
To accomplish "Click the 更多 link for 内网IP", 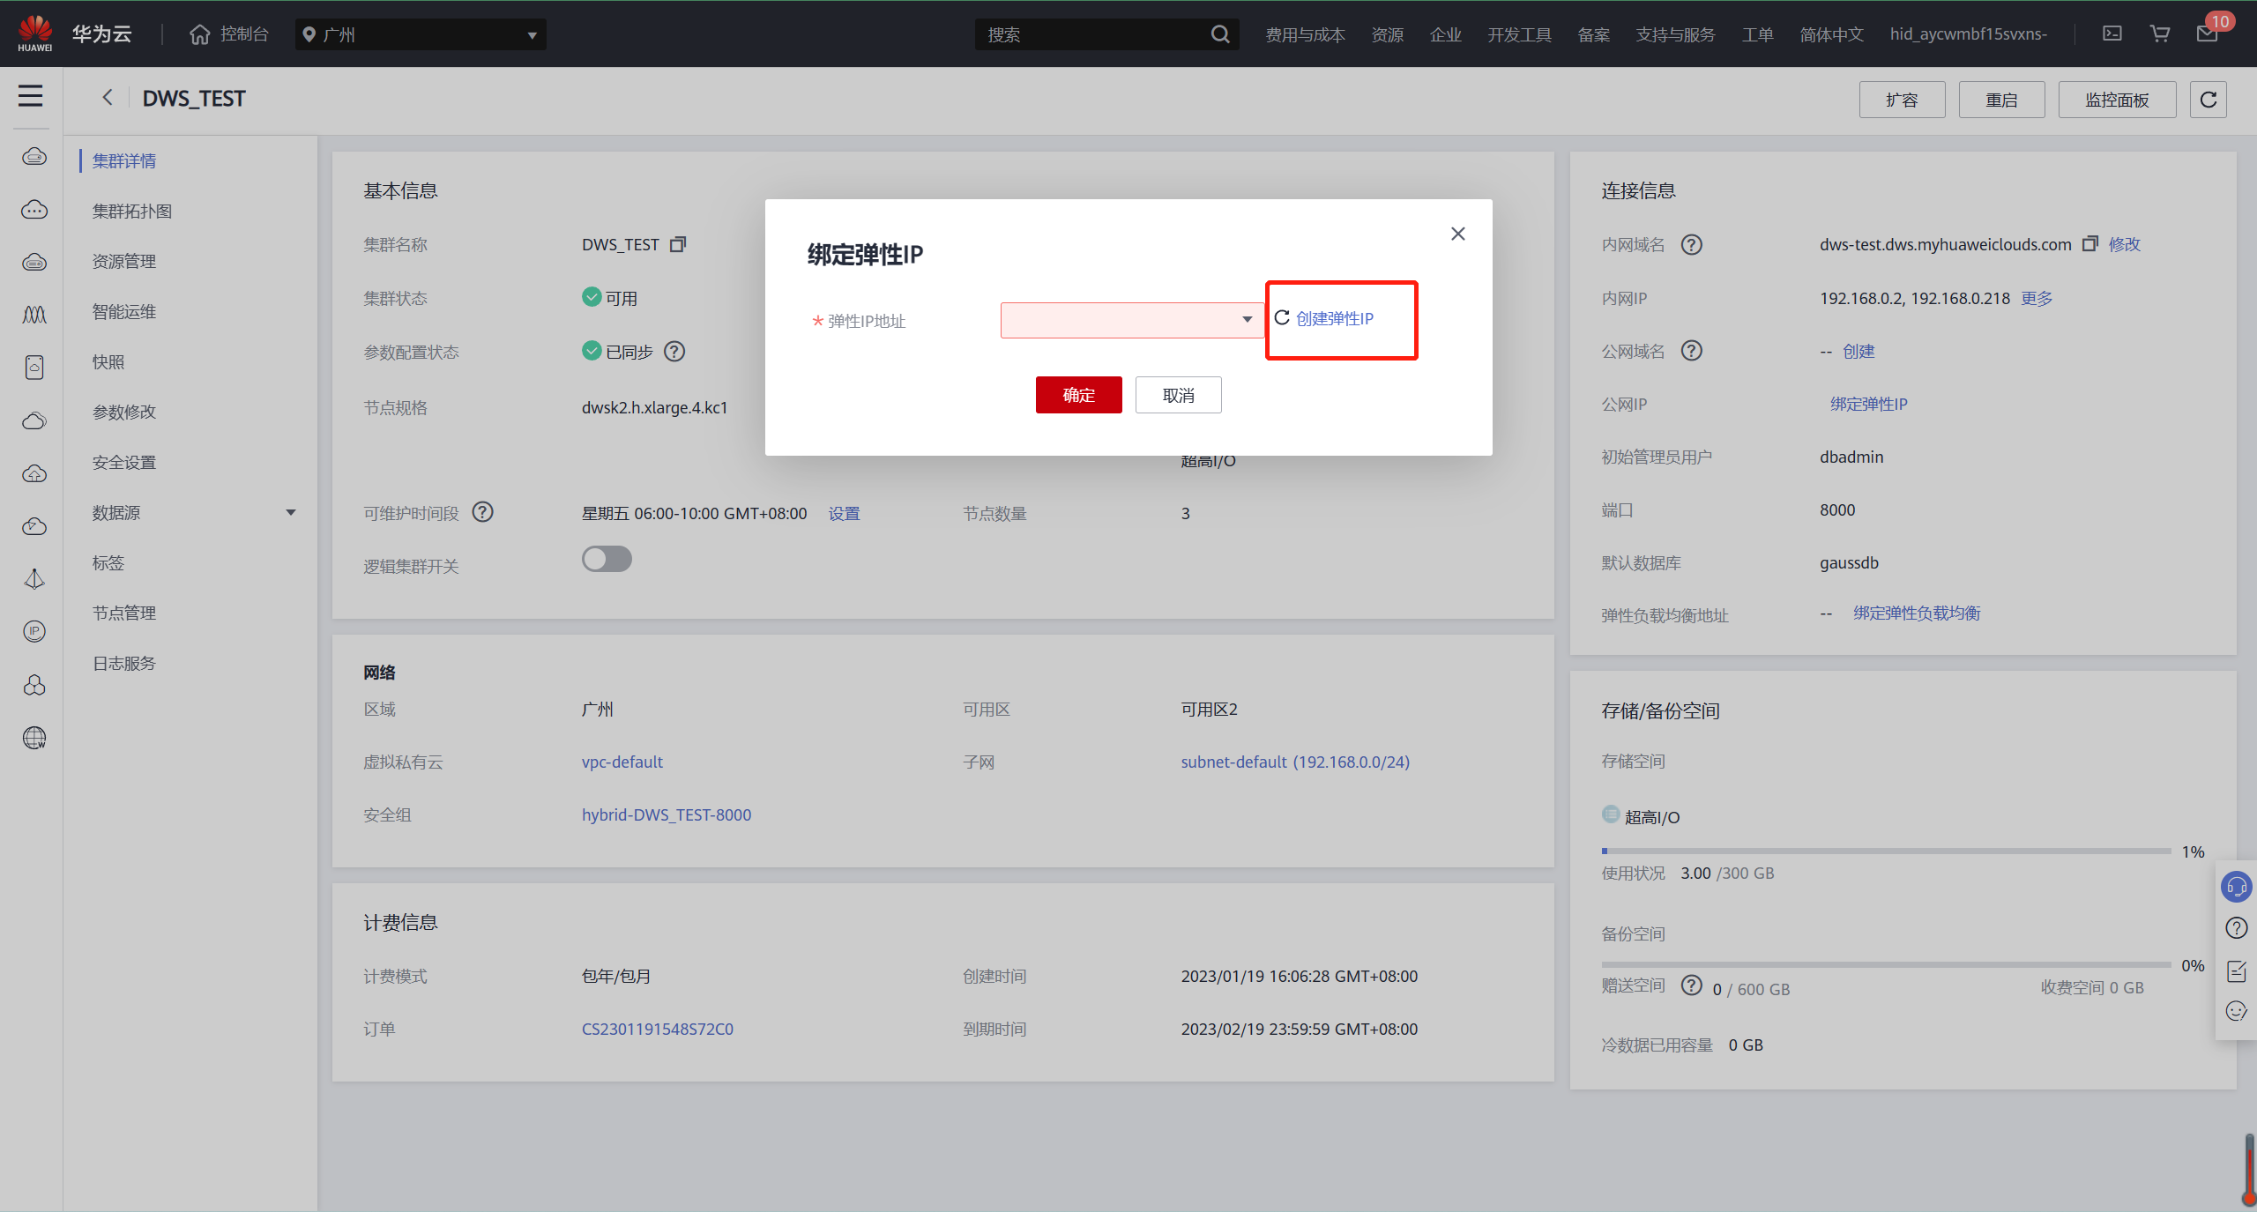I will click(2037, 298).
